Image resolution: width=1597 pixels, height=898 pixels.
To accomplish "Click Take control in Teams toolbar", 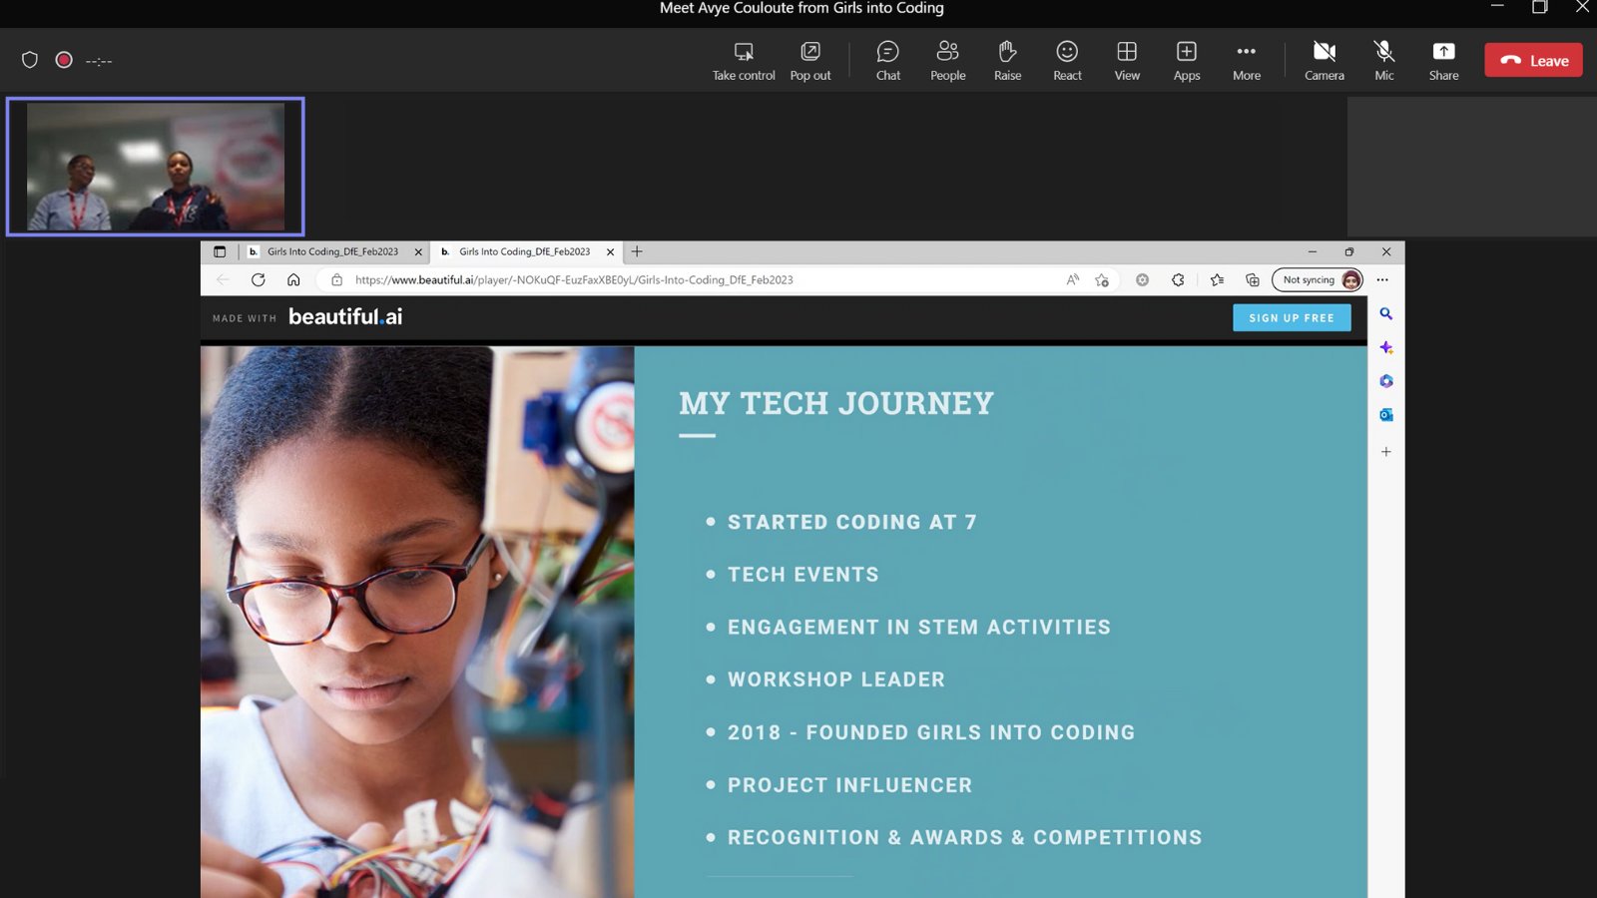I will click(x=744, y=61).
